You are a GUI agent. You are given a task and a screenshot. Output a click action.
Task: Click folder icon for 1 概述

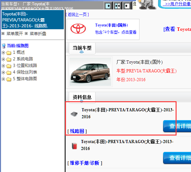click(x=9, y=53)
